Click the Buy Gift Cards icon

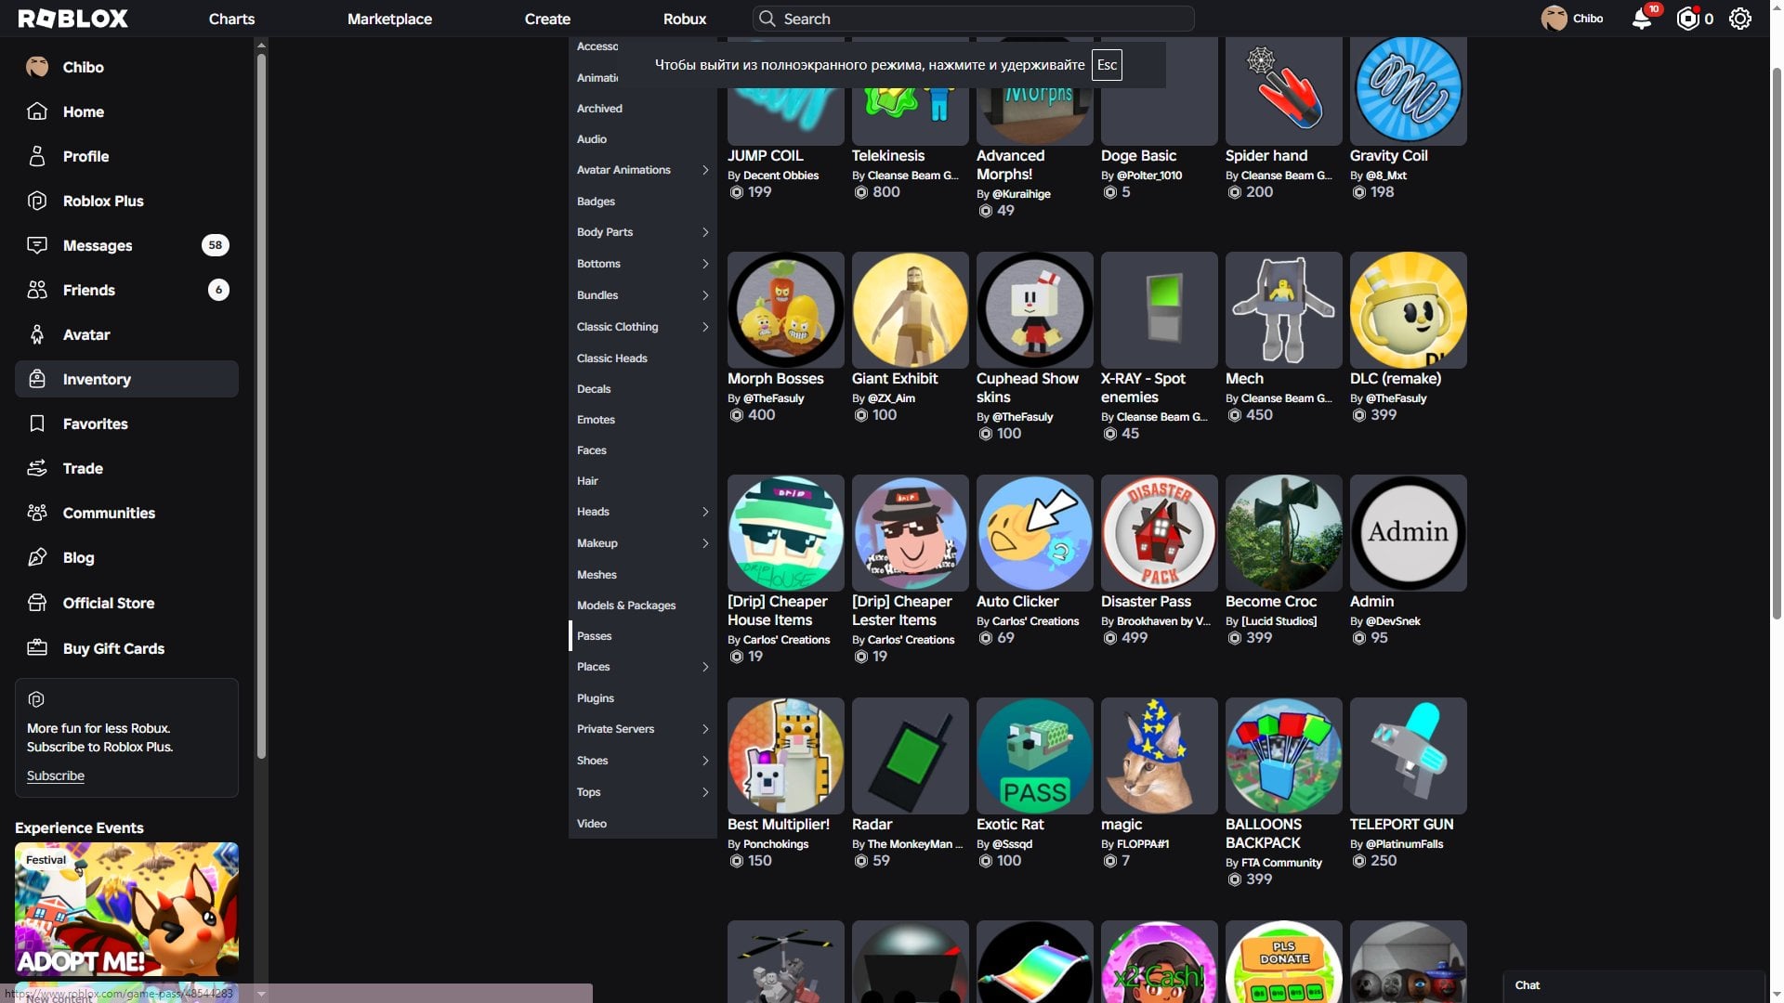click(x=37, y=648)
